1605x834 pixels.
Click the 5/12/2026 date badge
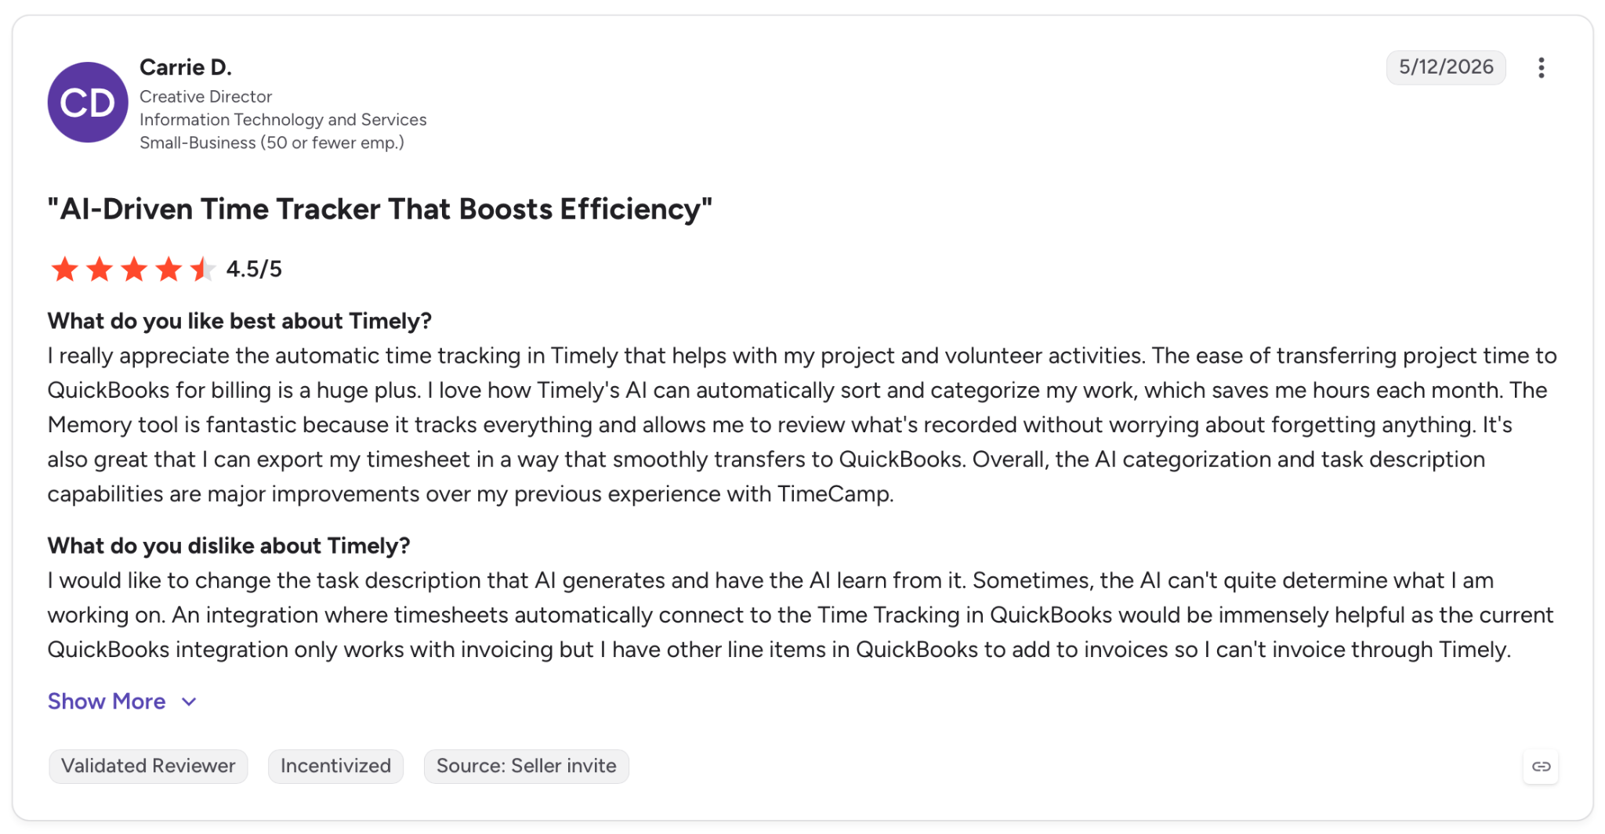pyautogui.click(x=1446, y=67)
